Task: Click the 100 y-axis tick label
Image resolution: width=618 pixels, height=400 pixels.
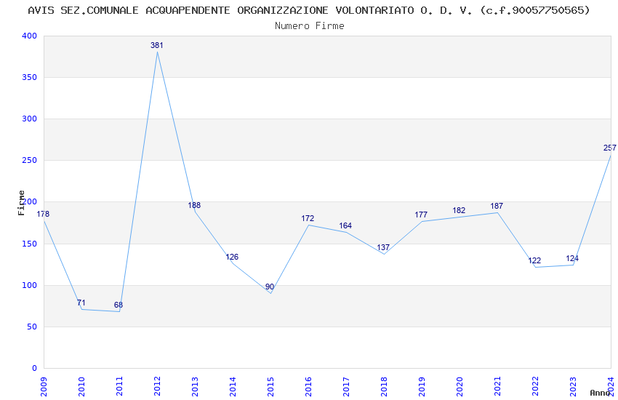Action: point(30,285)
